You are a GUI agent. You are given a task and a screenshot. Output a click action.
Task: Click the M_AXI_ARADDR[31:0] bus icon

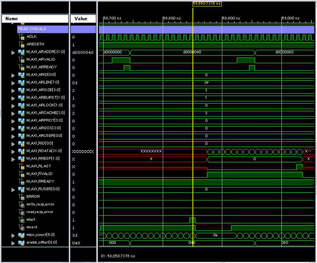tap(21, 52)
